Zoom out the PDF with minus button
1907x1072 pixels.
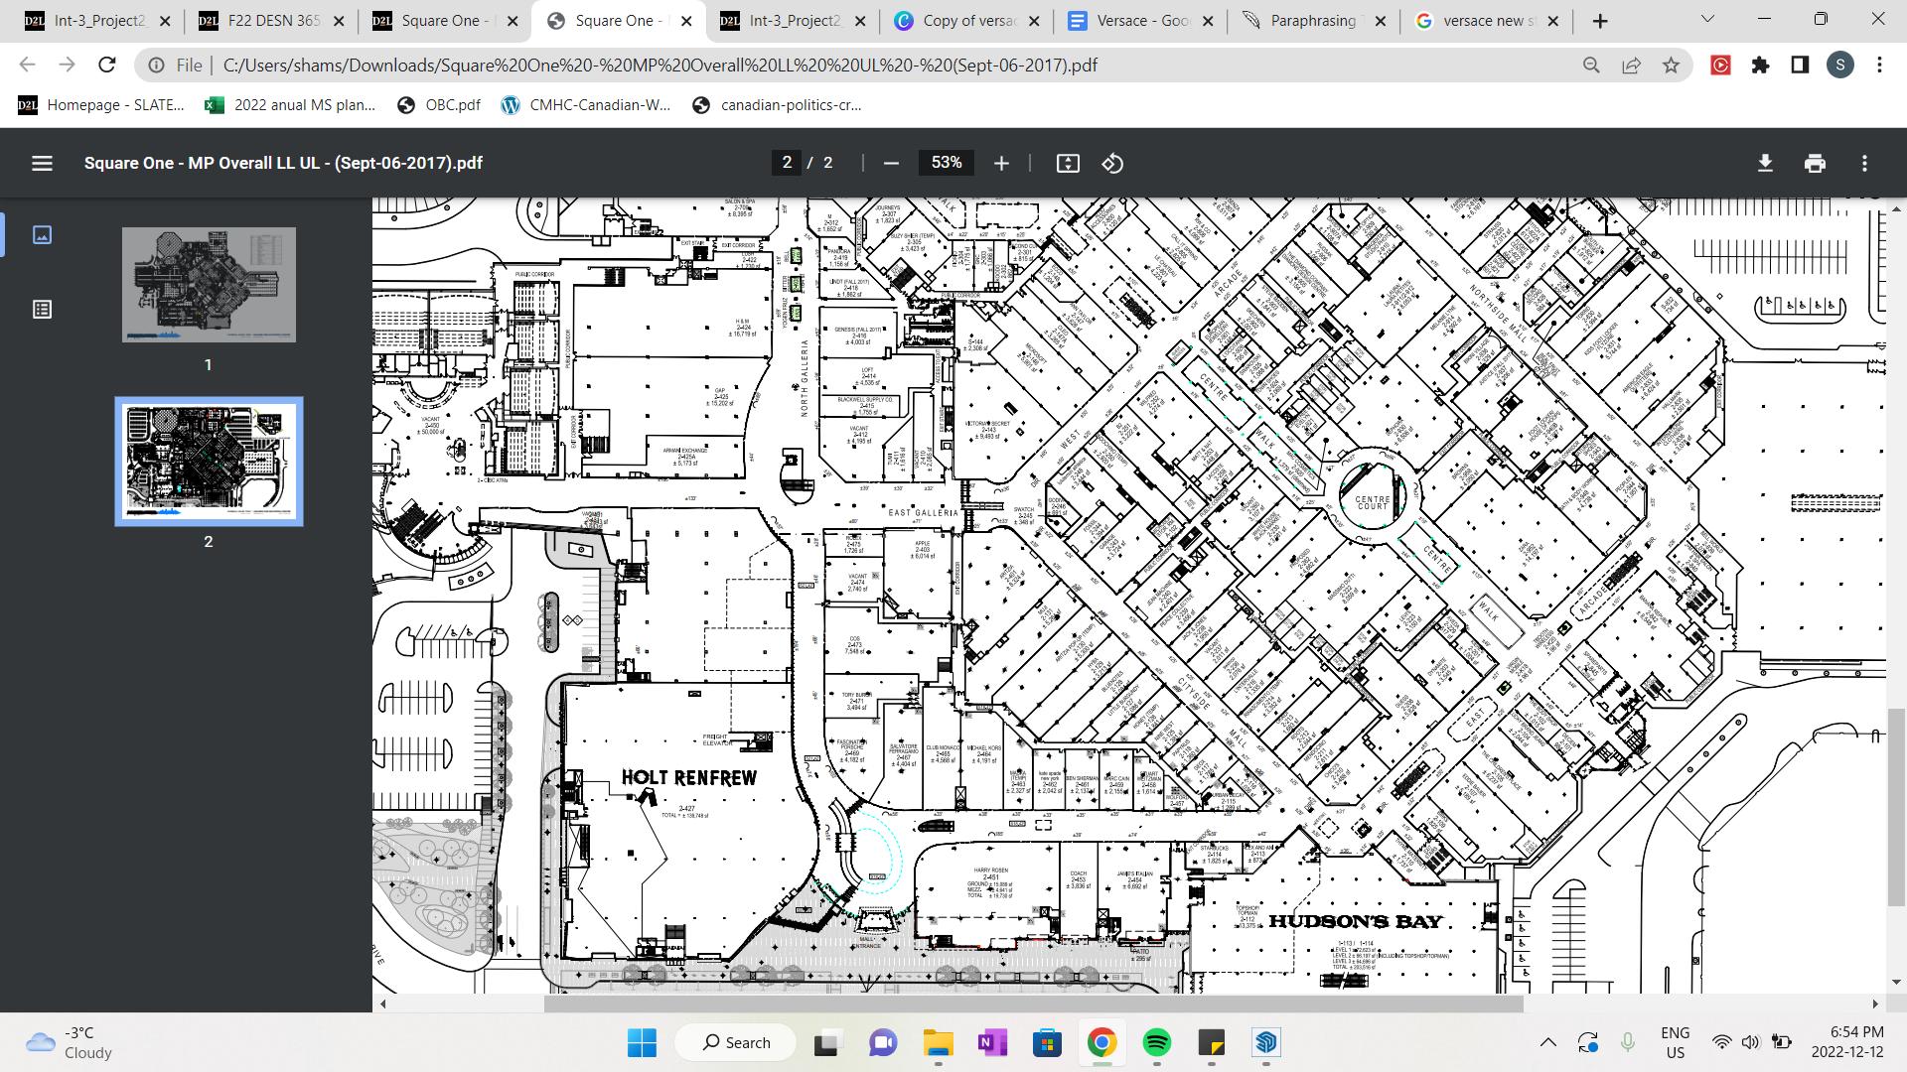(x=891, y=163)
